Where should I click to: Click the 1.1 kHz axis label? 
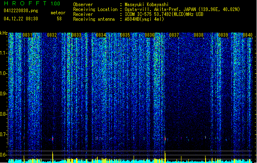click(3, 53)
